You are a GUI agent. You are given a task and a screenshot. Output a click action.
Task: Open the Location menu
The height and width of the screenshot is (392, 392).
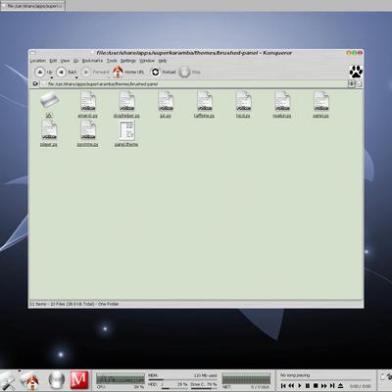tap(38, 61)
